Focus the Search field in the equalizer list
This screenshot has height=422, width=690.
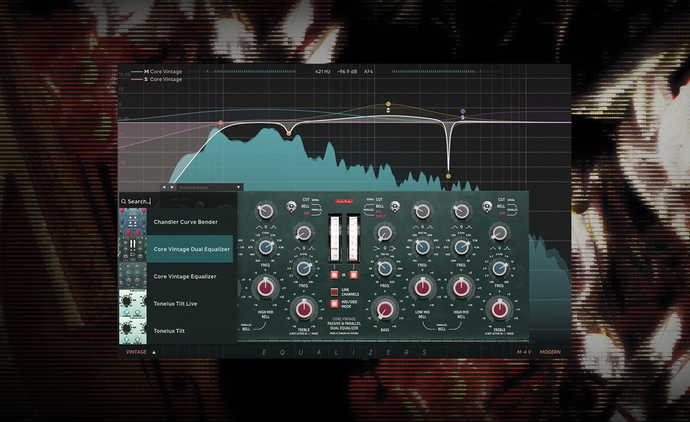(x=178, y=201)
